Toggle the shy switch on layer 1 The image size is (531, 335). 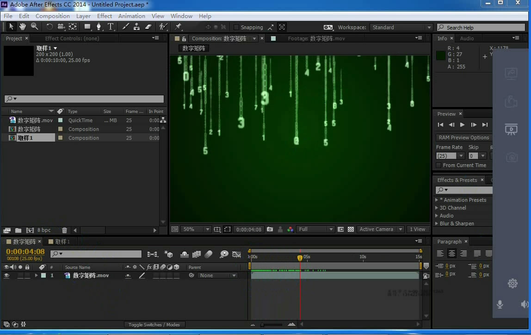click(128, 276)
